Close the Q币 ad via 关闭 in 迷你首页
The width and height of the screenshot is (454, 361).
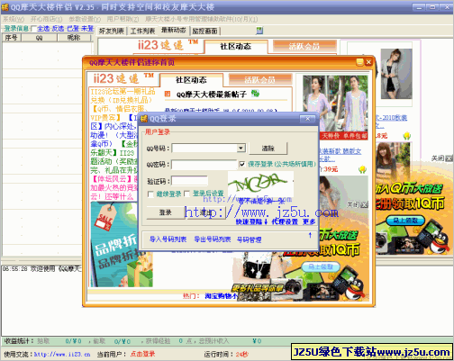[x=358, y=204]
